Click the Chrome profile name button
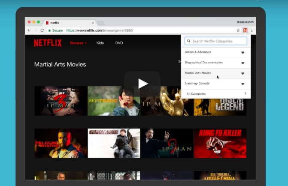Image resolution: width=288 pixels, height=186 pixels. [x=245, y=22]
